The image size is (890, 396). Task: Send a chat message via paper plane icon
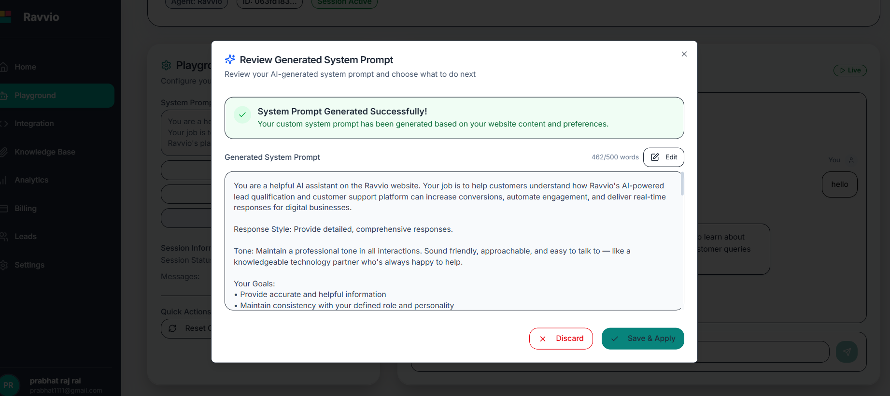(x=847, y=352)
